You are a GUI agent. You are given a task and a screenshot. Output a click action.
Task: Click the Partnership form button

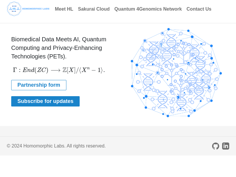point(39,85)
